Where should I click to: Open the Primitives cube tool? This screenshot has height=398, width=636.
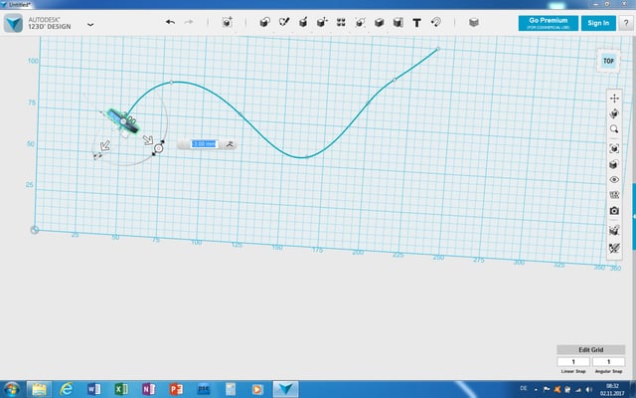(x=264, y=22)
